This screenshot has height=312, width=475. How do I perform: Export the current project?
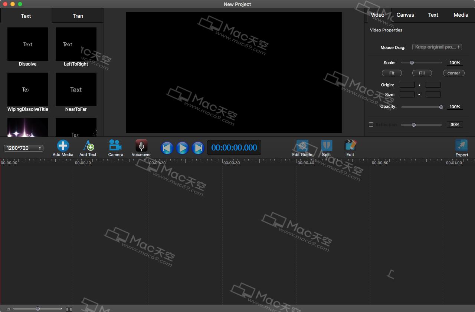[461, 145]
